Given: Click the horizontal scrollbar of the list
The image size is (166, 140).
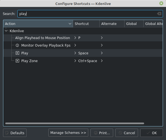Looking at the screenshot, I should 75,123.
